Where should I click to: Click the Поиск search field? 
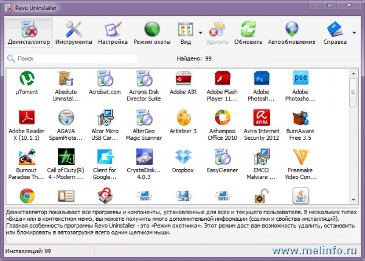point(72,58)
